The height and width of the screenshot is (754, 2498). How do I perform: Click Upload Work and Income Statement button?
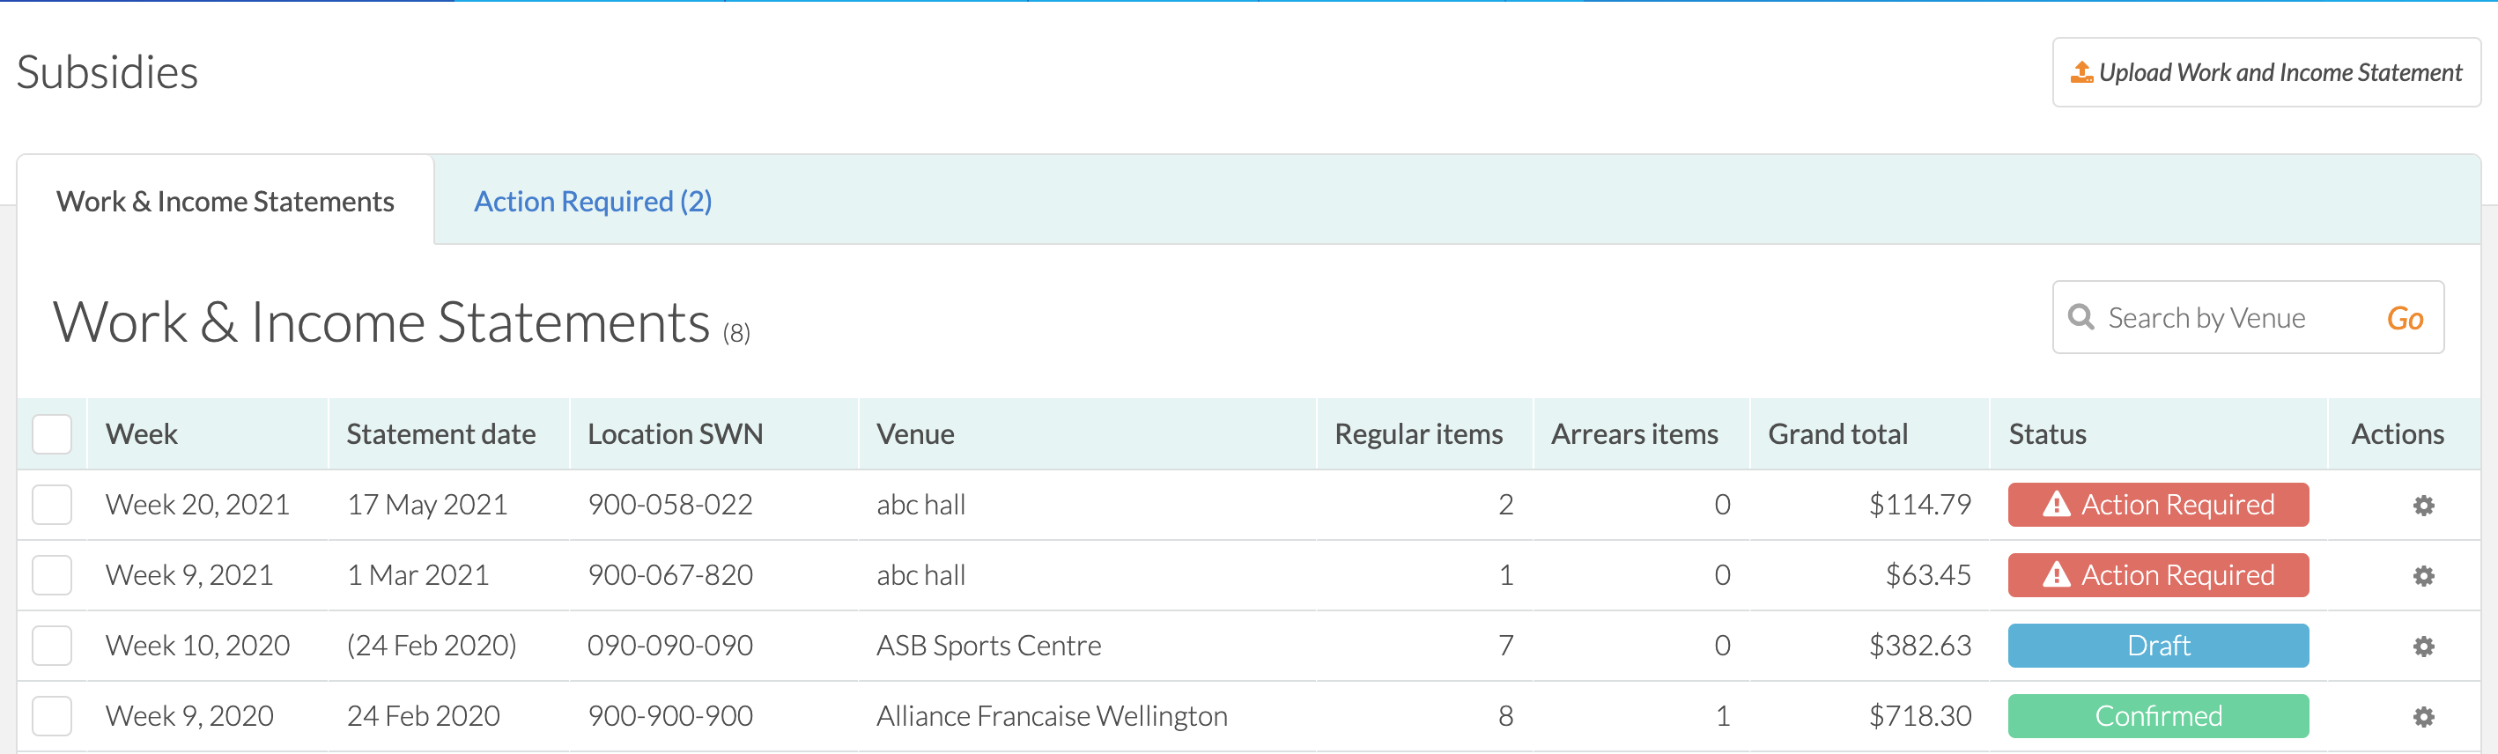point(2266,73)
